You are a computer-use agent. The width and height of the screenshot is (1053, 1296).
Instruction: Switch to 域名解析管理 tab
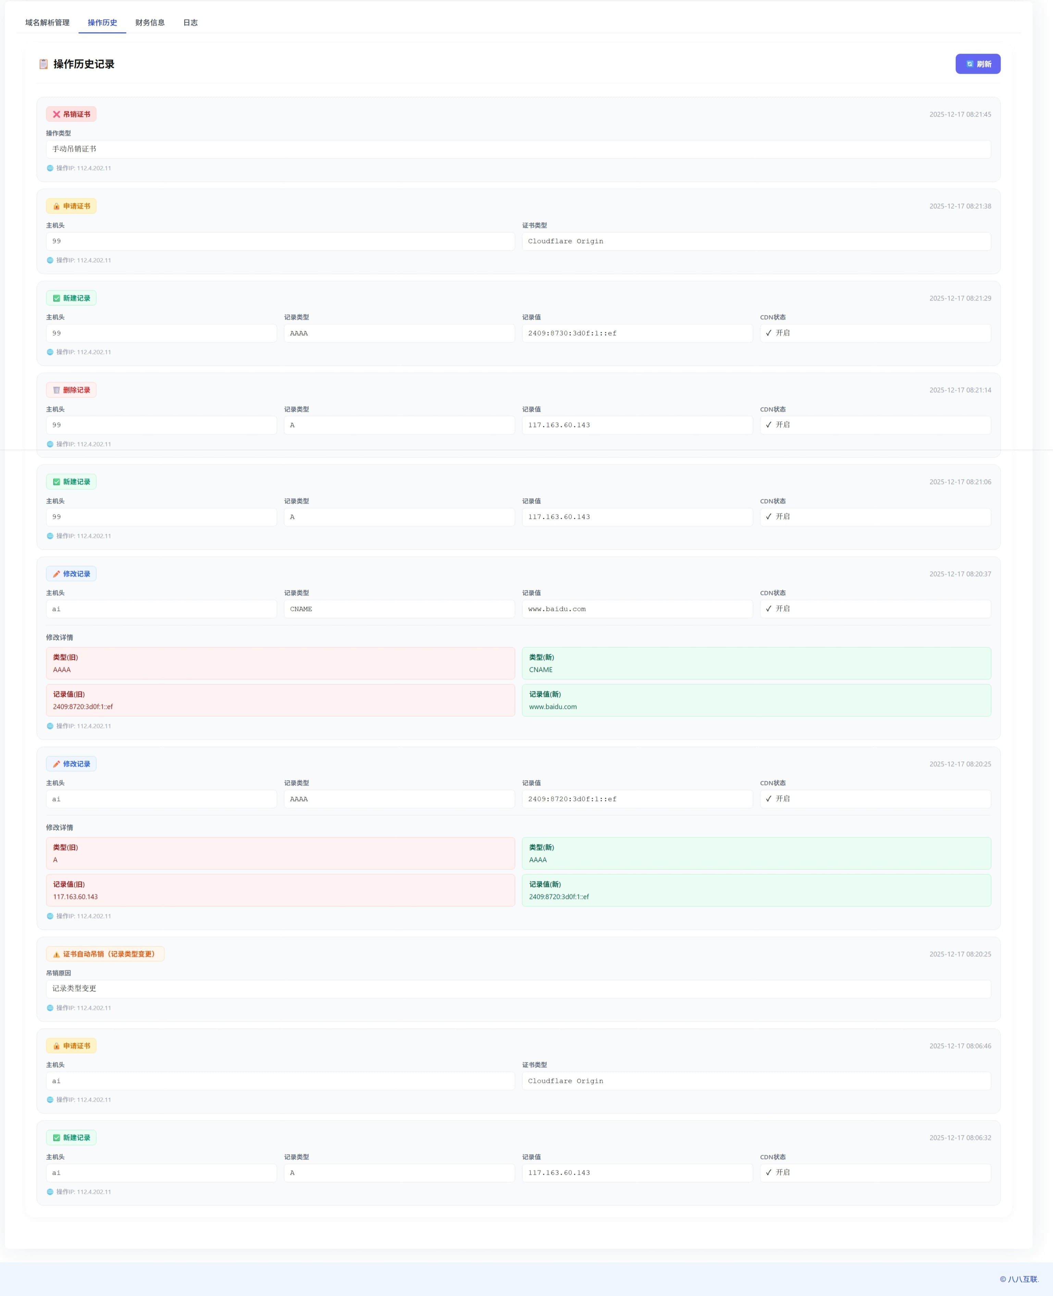coord(47,23)
